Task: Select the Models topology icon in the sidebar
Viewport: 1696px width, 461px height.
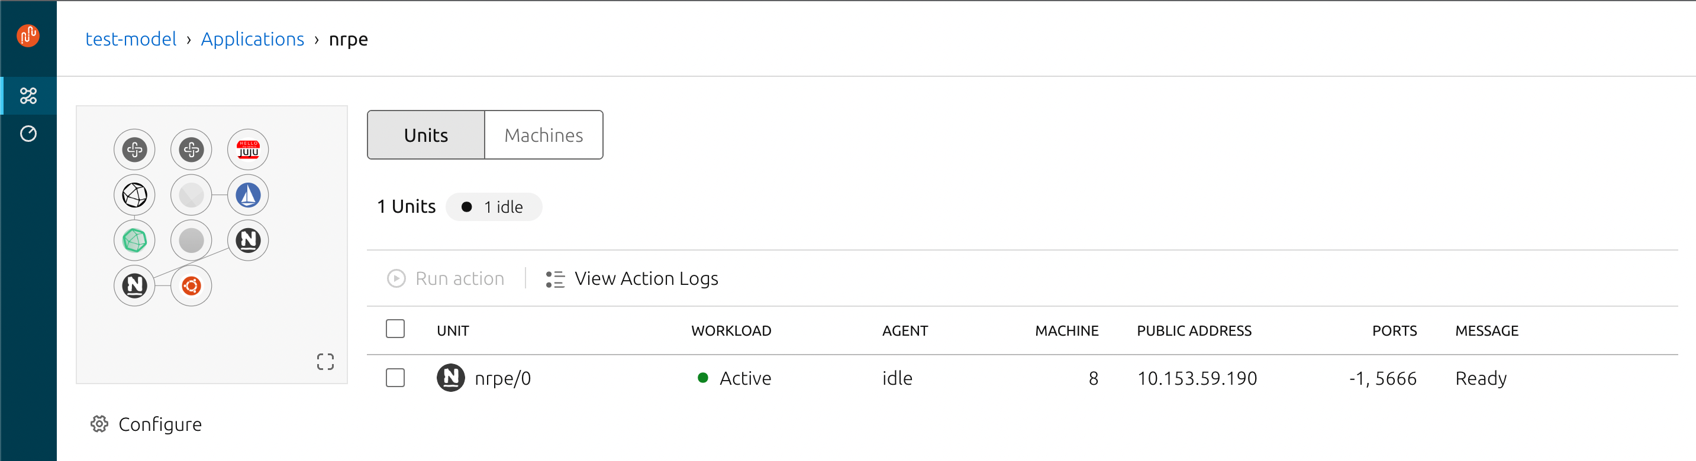Action: coord(28,95)
